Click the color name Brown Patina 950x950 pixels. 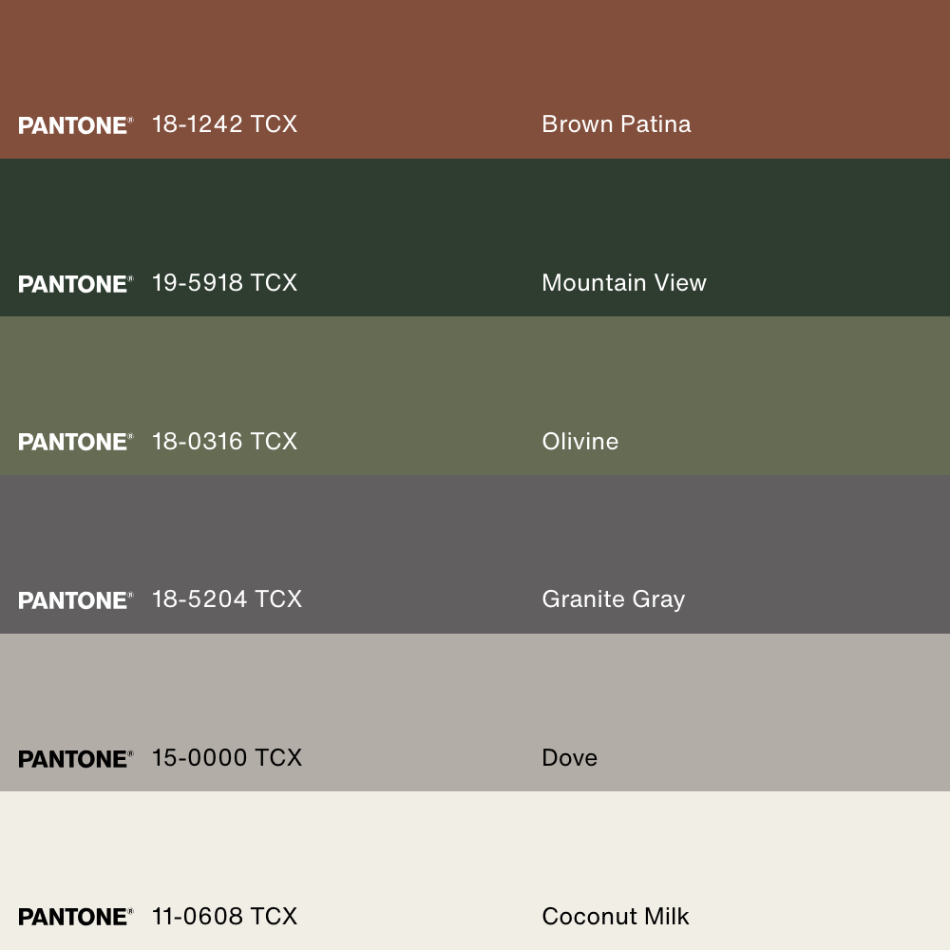coord(617,124)
